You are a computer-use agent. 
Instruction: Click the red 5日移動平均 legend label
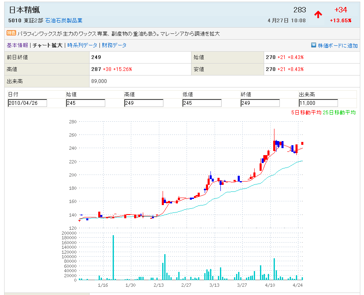(x=306, y=112)
